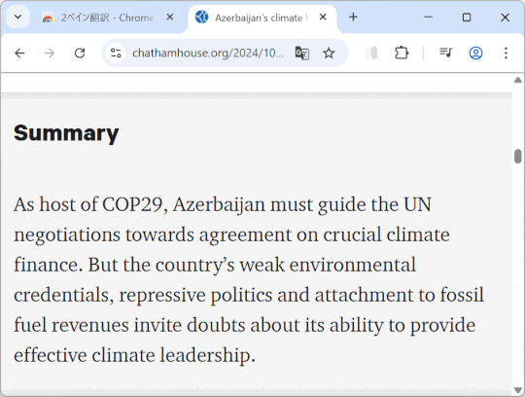Close the 2ペイン翻訳 tab

coord(170,17)
